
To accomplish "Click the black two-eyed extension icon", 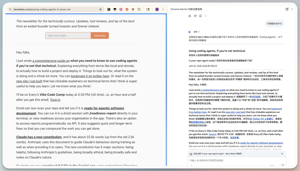I will (115, 10).
